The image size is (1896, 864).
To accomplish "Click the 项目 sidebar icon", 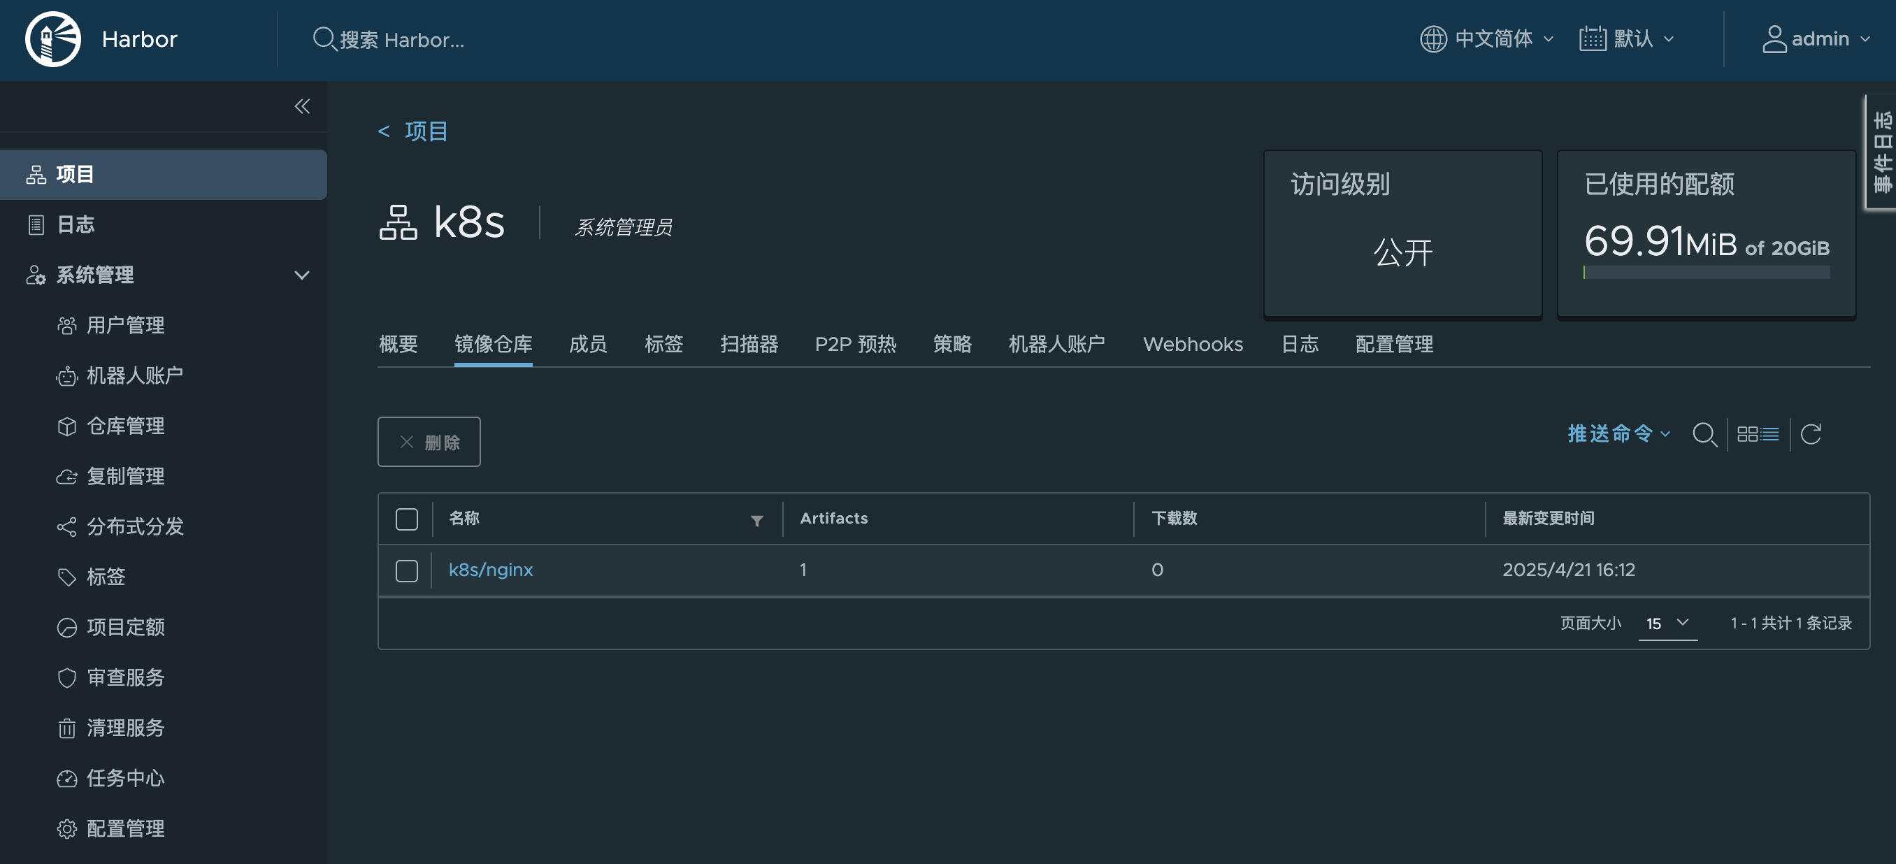I will (x=36, y=175).
